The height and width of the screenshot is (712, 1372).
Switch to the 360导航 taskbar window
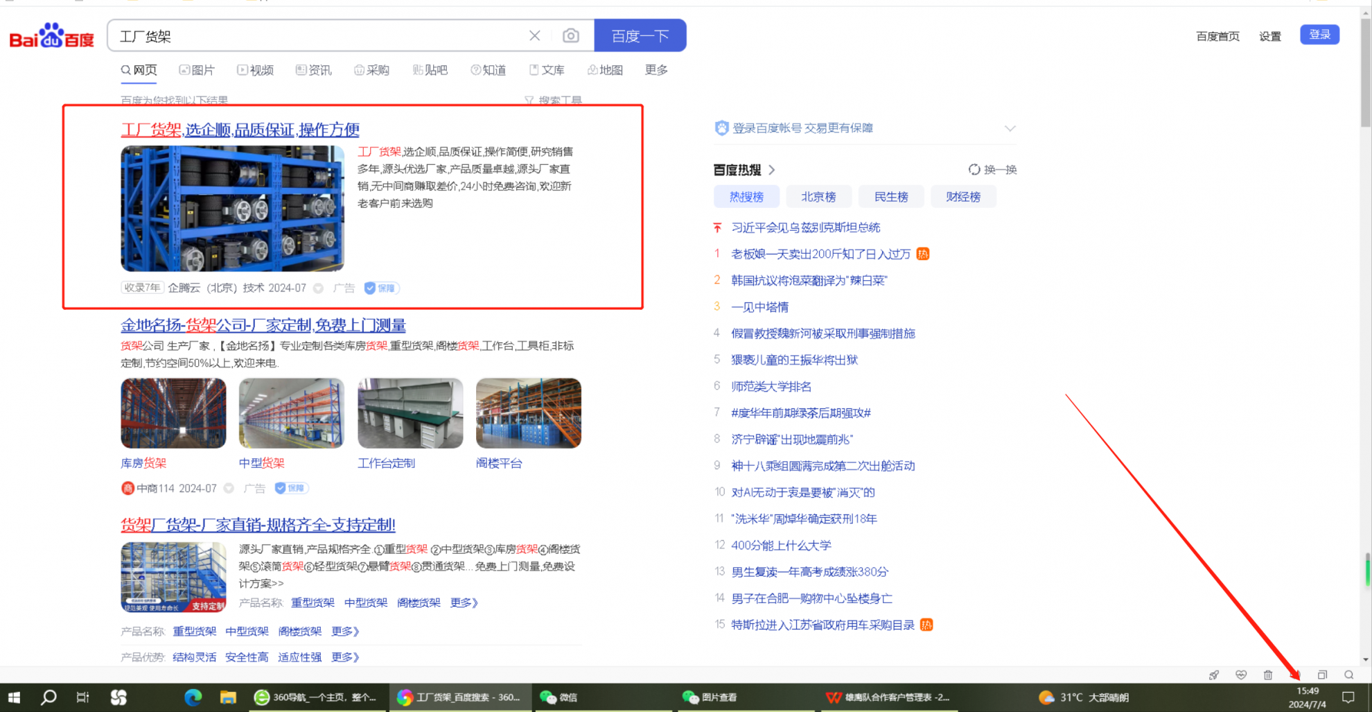(316, 697)
